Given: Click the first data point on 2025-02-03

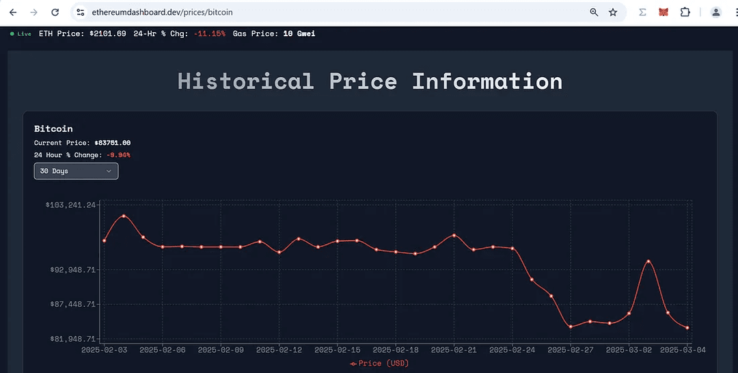Looking at the screenshot, I should pyautogui.click(x=104, y=241).
